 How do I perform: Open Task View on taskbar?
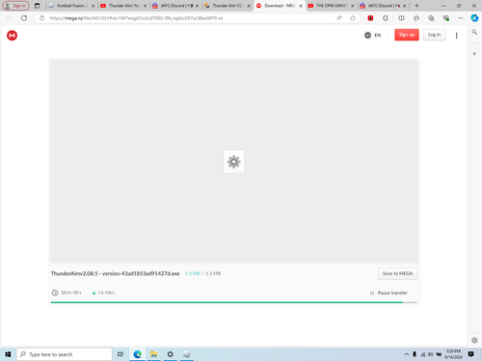coord(120,354)
